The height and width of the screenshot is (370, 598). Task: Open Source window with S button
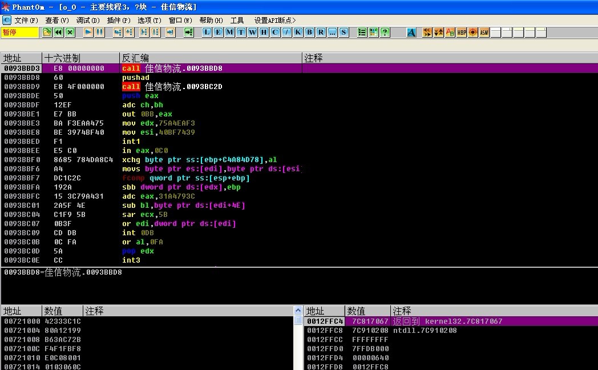[344, 33]
